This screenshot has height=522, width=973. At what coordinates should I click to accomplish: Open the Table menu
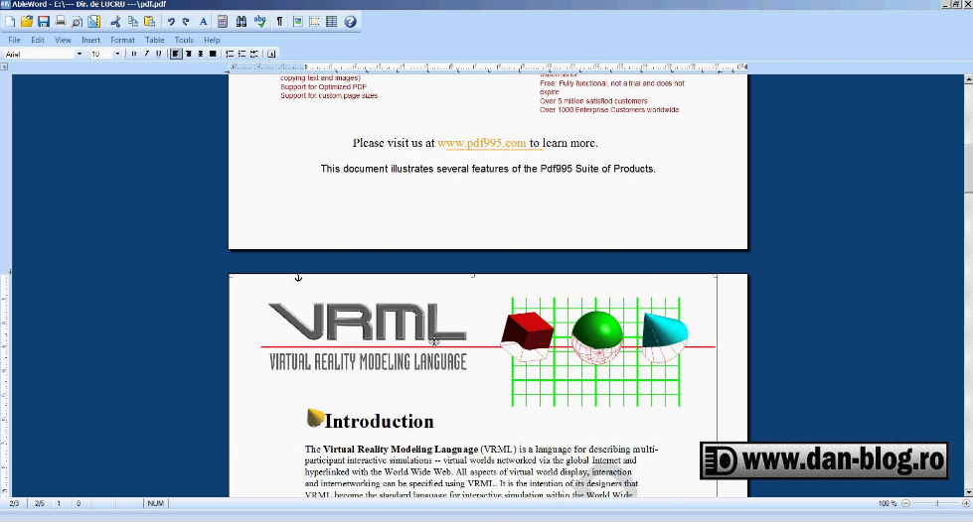pyautogui.click(x=155, y=40)
